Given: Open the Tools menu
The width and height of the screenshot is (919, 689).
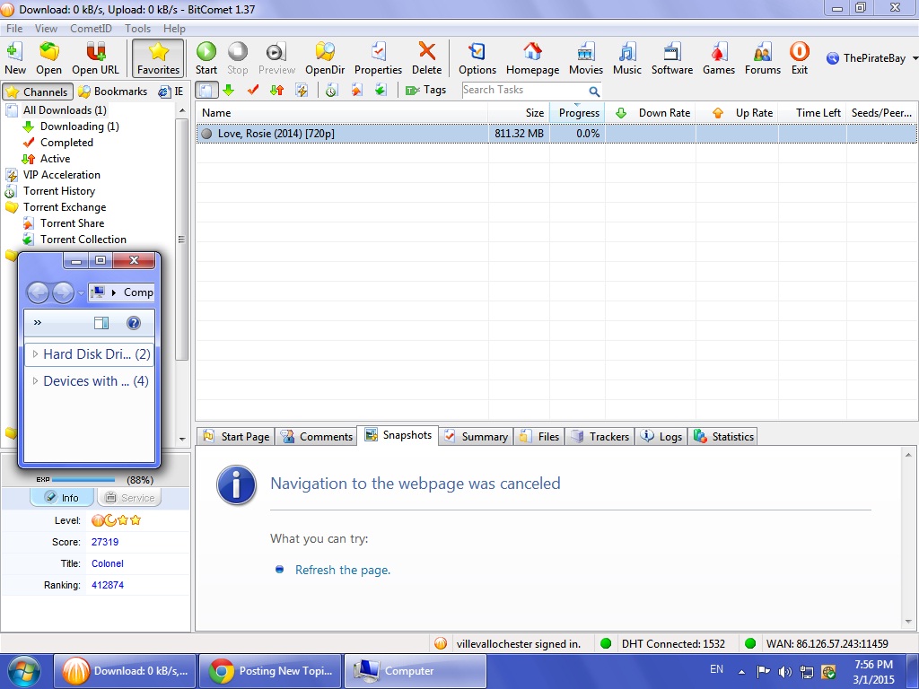Looking at the screenshot, I should point(137,28).
